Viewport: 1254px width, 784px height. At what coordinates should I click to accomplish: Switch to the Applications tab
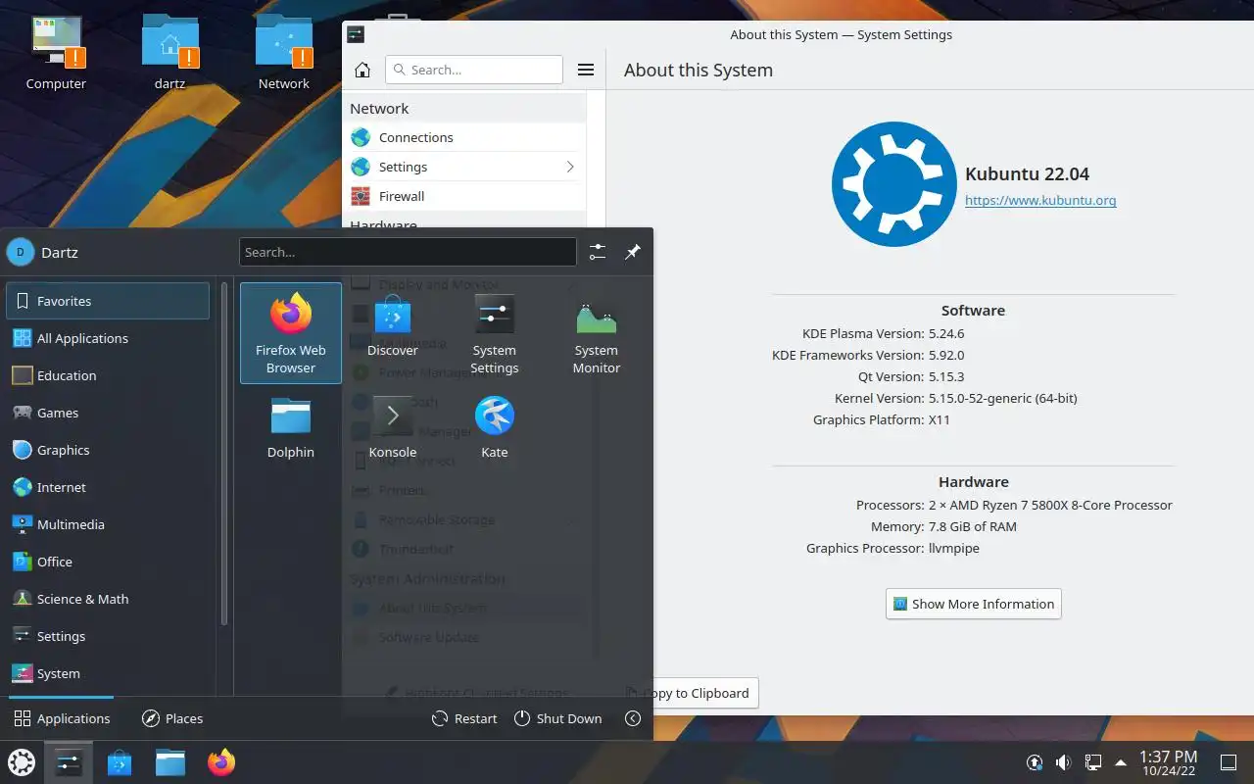coord(62,718)
